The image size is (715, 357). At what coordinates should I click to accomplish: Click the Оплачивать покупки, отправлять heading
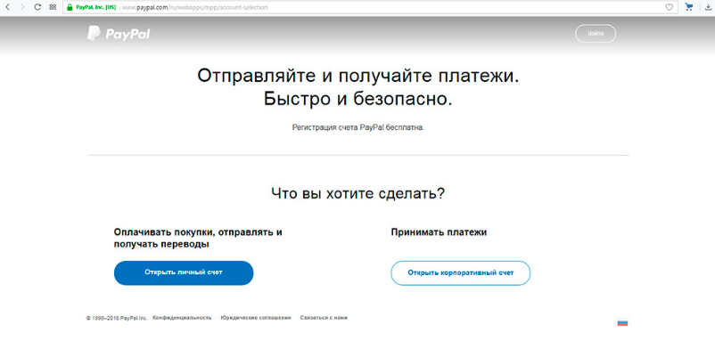(x=198, y=239)
